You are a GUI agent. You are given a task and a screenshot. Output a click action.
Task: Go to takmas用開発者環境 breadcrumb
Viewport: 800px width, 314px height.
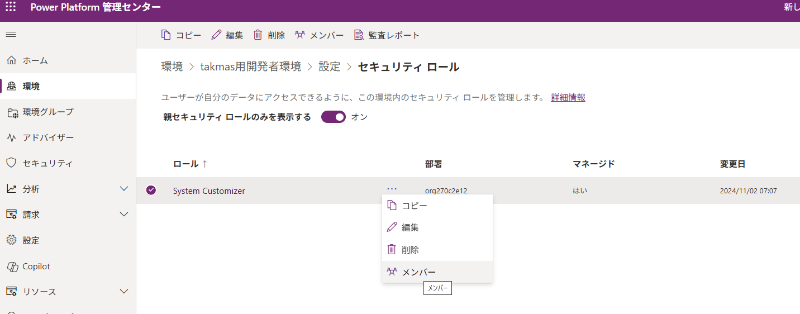[251, 66]
